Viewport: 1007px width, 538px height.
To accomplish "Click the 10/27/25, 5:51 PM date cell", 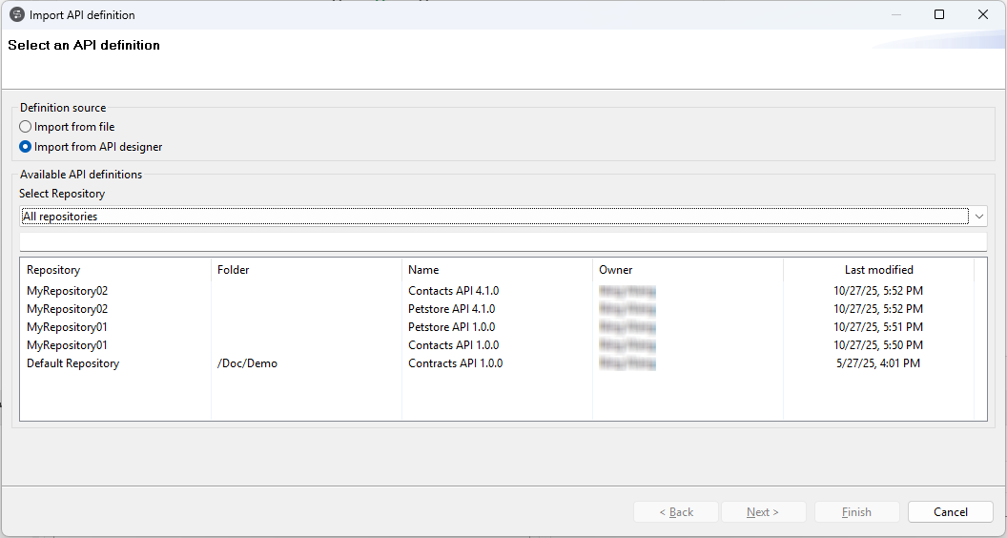I will pyautogui.click(x=878, y=326).
